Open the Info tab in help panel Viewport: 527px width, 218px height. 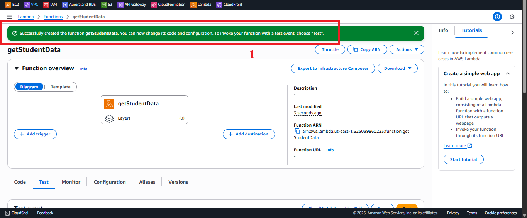(443, 30)
